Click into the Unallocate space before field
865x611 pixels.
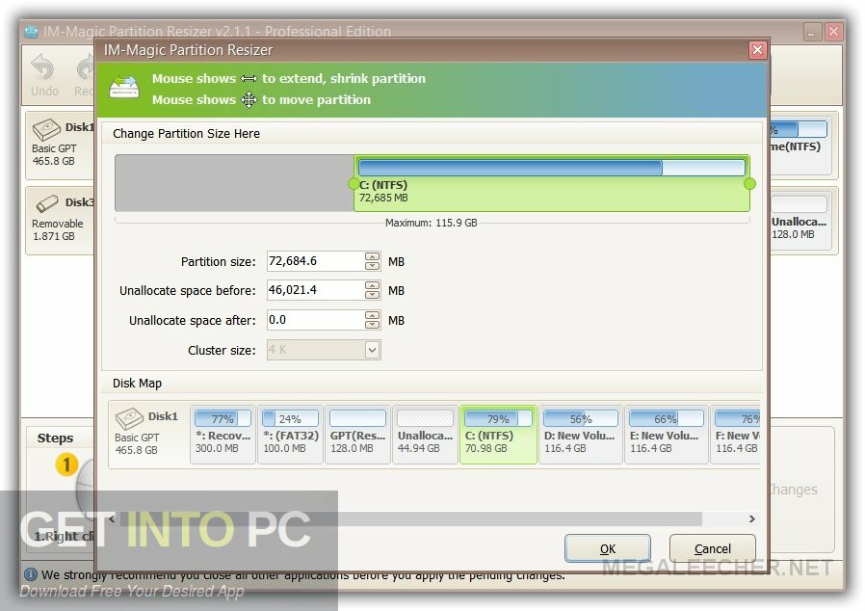[315, 290]
